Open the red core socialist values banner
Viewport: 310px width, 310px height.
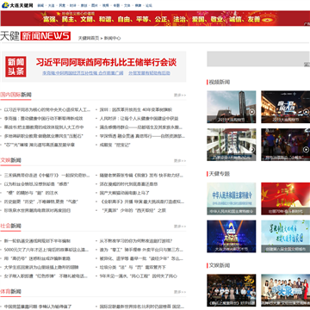[155, 18]
